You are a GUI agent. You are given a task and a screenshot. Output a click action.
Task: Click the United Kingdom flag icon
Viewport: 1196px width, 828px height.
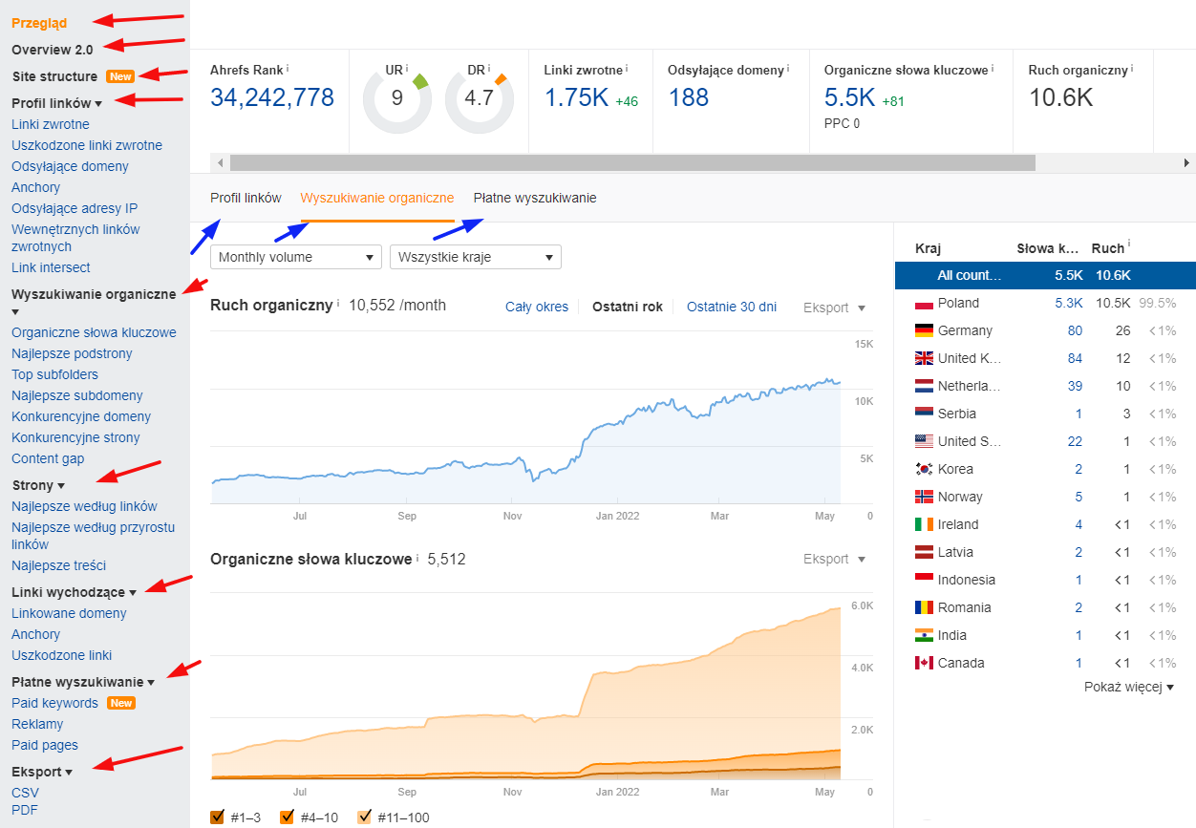click(x=924, y=358)
